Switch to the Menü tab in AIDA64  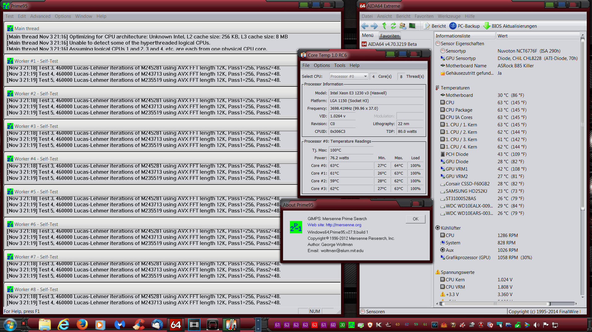[368, 36]
